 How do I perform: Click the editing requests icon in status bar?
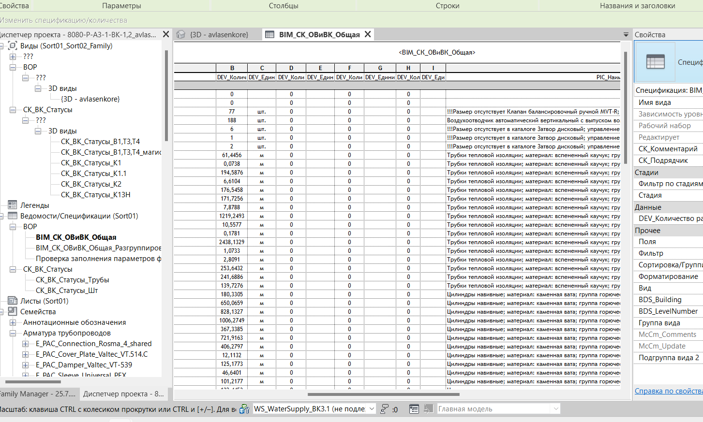[x=385, y=409]
